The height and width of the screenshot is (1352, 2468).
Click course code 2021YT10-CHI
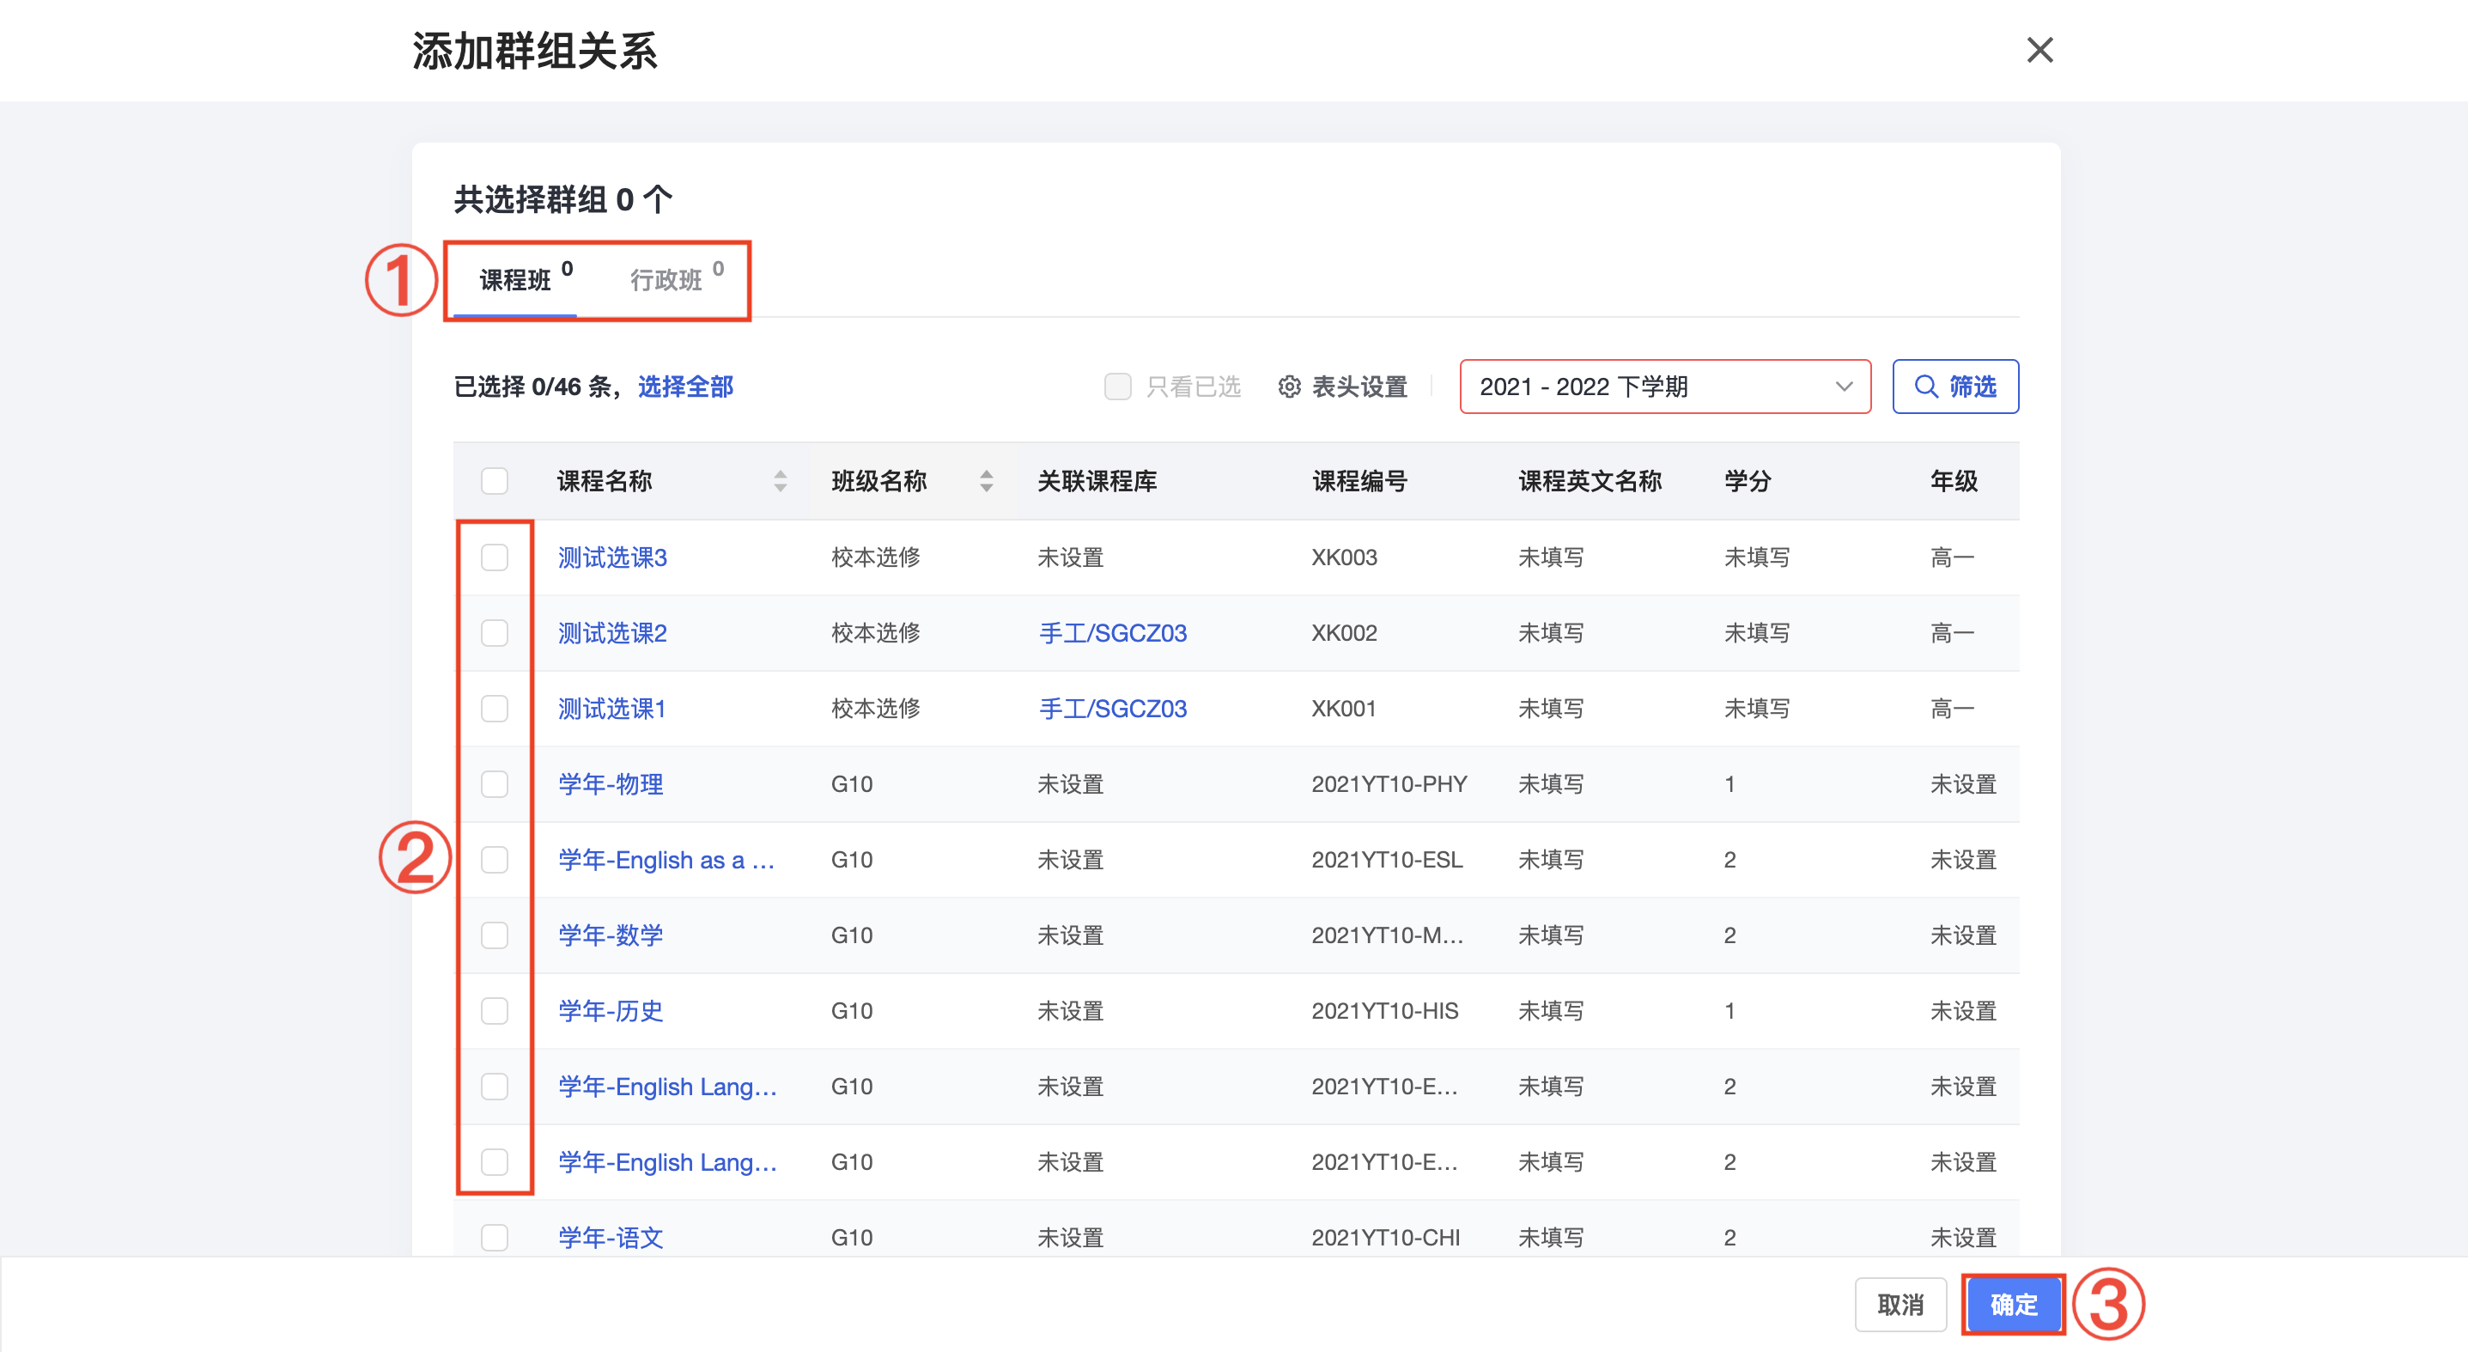pyautogui.click(x=1386, y=1238)
